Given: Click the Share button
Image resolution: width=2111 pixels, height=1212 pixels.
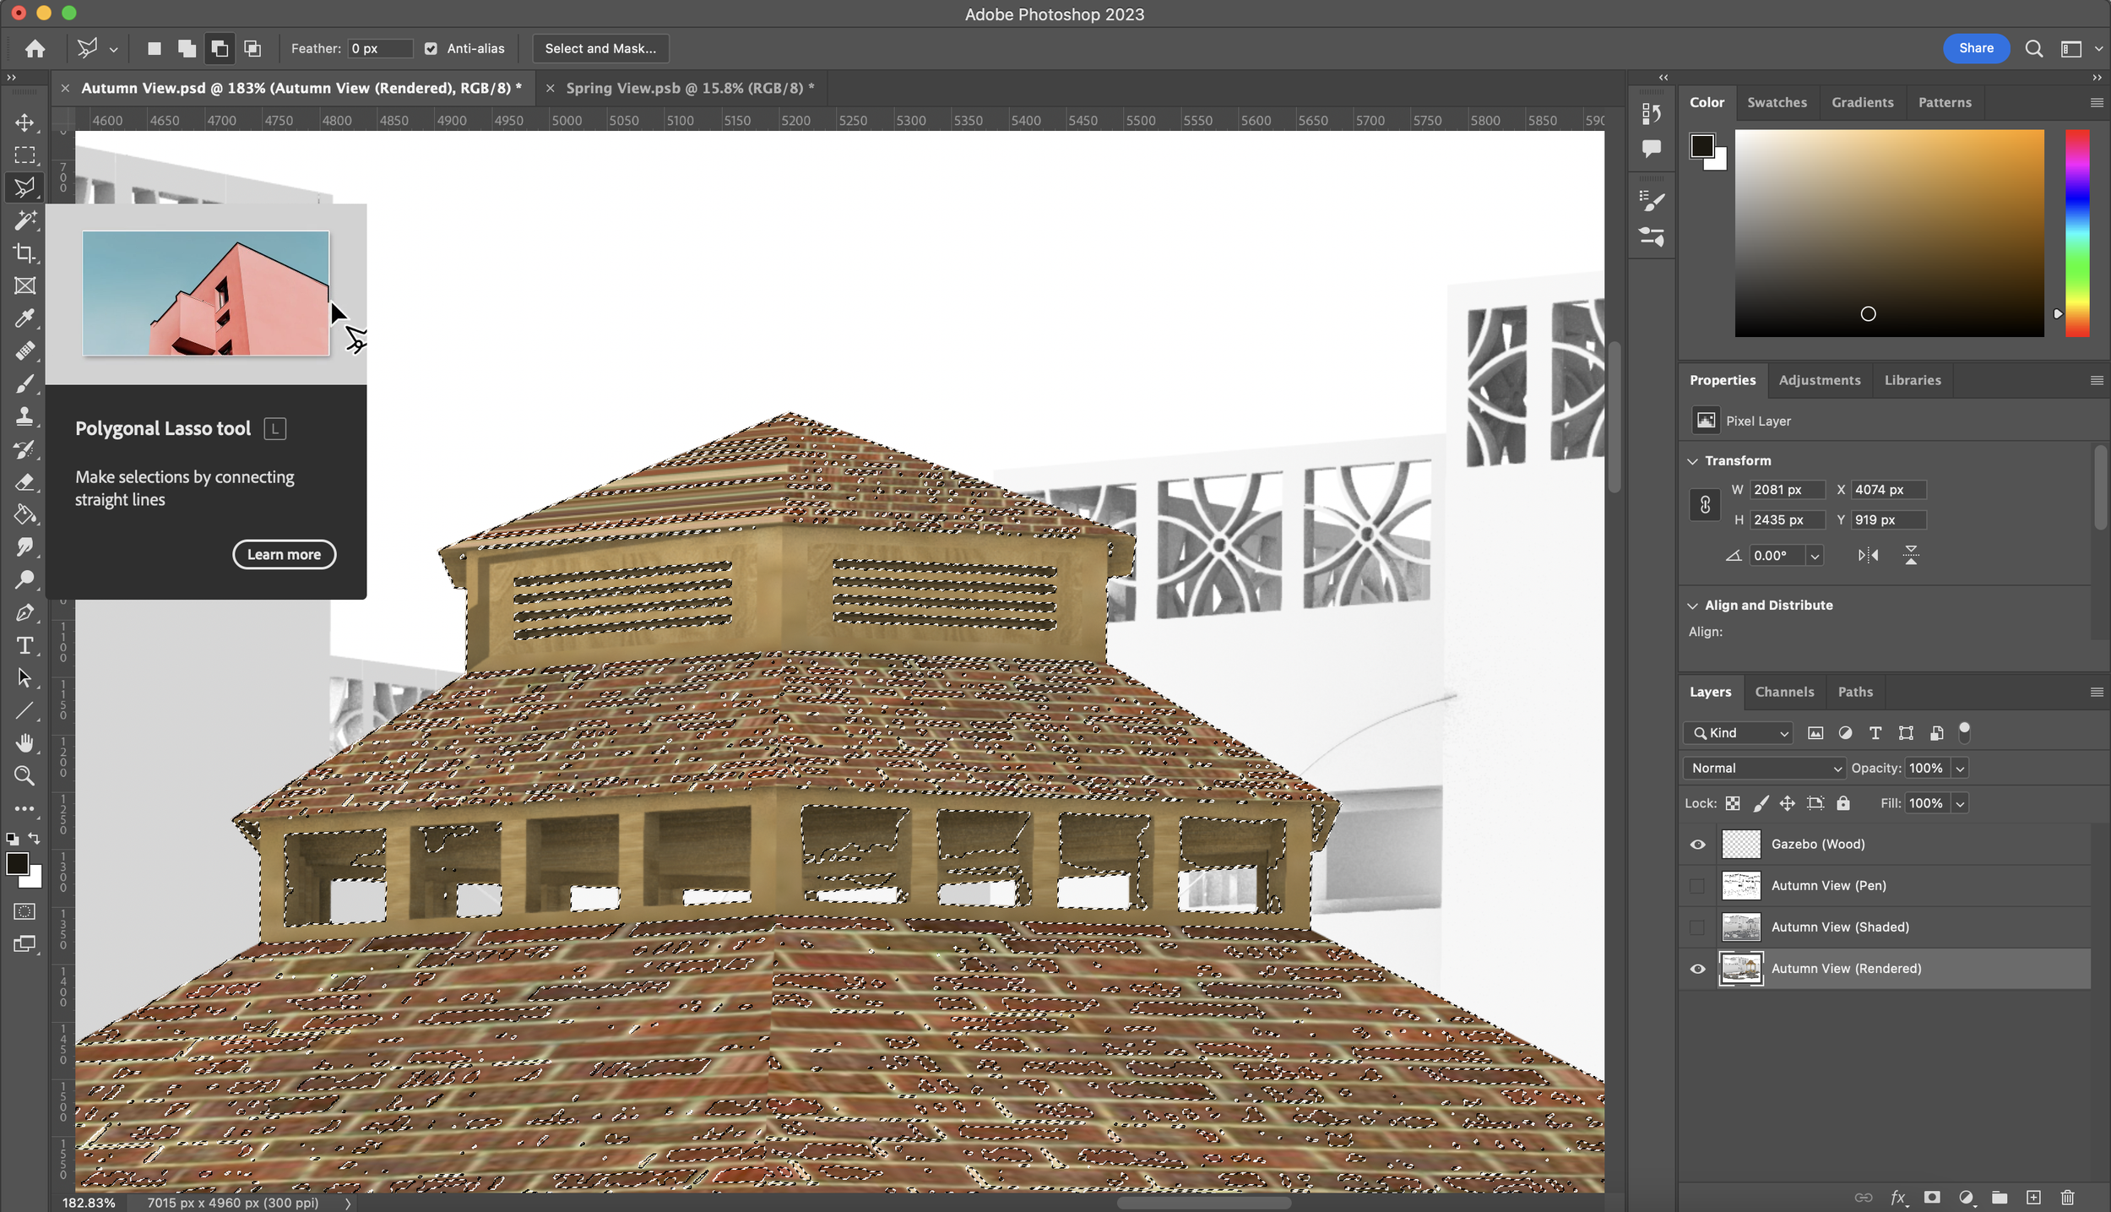Looking at the screenshot, I should click(1976, 48).
